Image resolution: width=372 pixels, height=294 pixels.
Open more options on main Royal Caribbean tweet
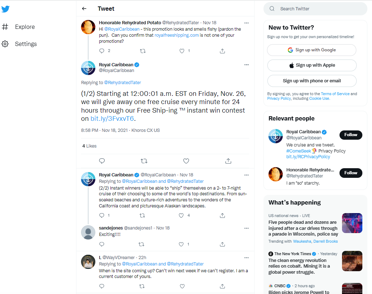pos(246,65)
